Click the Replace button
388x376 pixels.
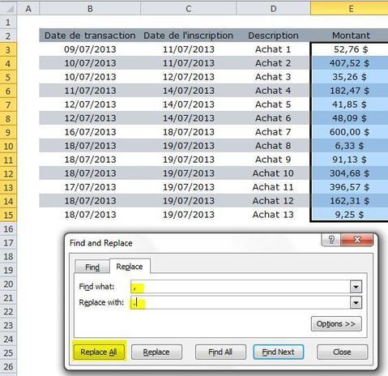pyautogui.click(x=156, y=352)
